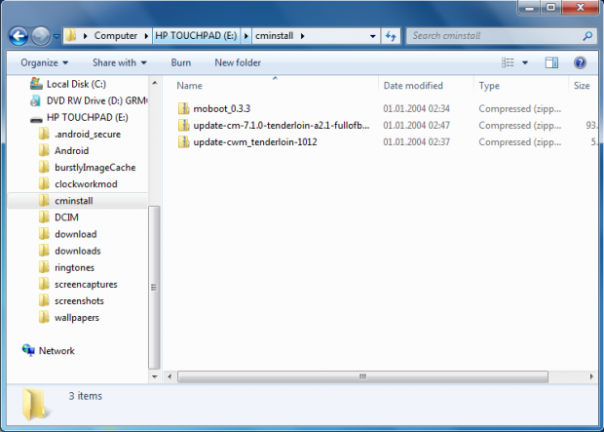Click the Search cminstall input field
This screenshot has width=604, height=432.
point(494,36)
